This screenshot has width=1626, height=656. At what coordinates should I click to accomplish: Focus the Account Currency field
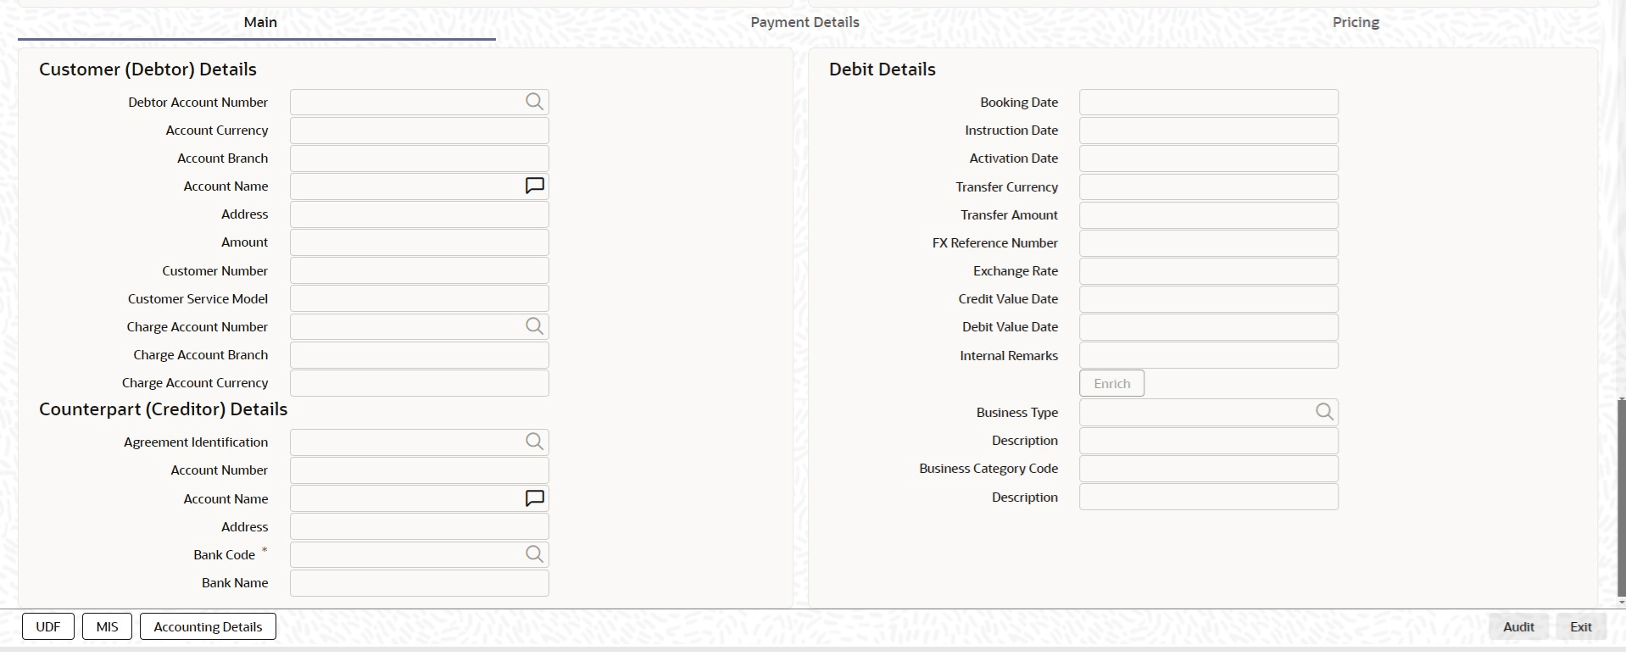420,130
